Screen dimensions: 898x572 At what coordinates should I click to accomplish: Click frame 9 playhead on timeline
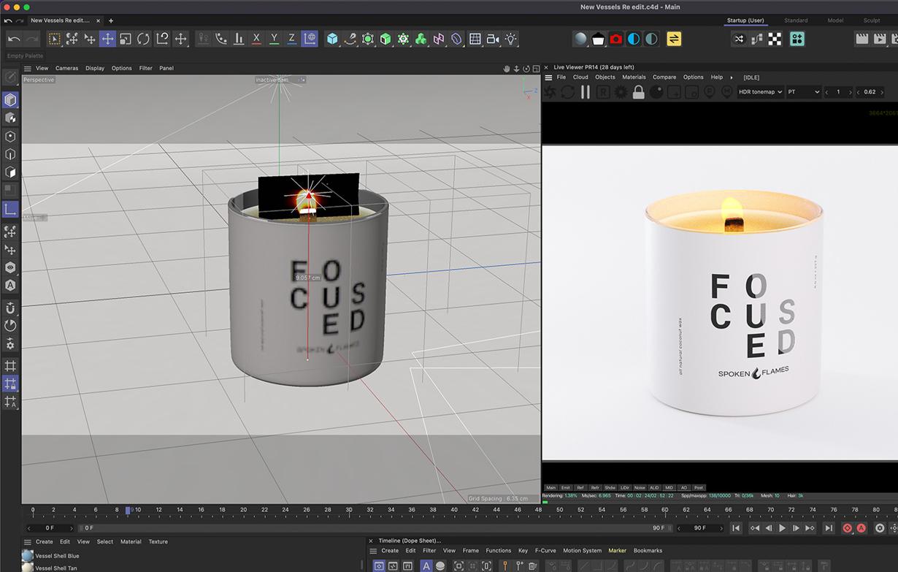(x=128, y=511)
